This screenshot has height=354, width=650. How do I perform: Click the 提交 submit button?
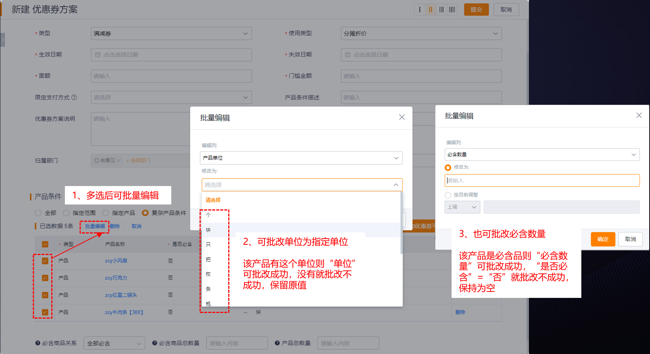tap(476, 9)
